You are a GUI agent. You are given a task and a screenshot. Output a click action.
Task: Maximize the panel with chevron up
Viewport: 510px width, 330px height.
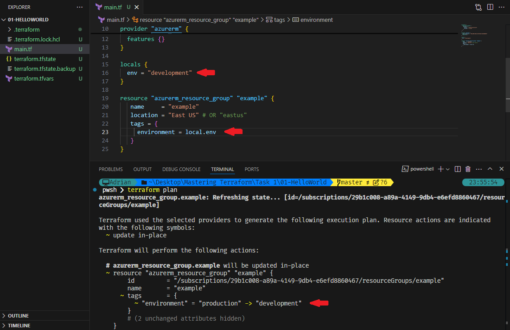490,169
